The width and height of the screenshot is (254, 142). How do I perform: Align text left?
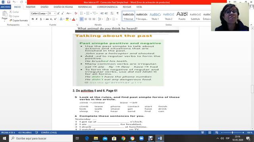(x=82, y=19)
